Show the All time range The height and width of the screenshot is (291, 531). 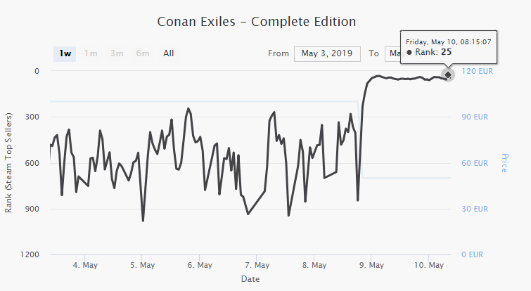(x=169, y=53)
